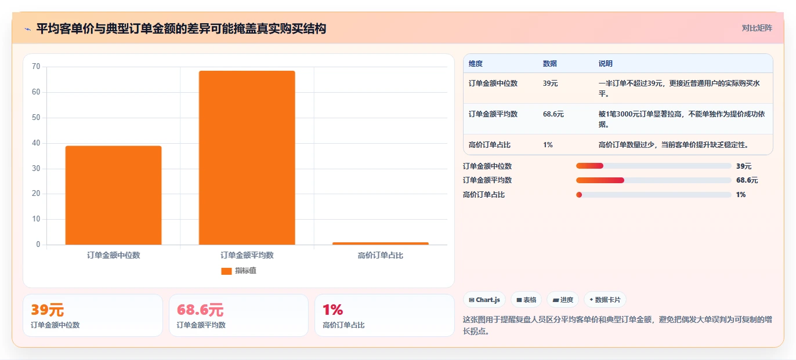Click x-axis label 订单金额中位数
The image size is (796, 360).
tap(113, 255)
